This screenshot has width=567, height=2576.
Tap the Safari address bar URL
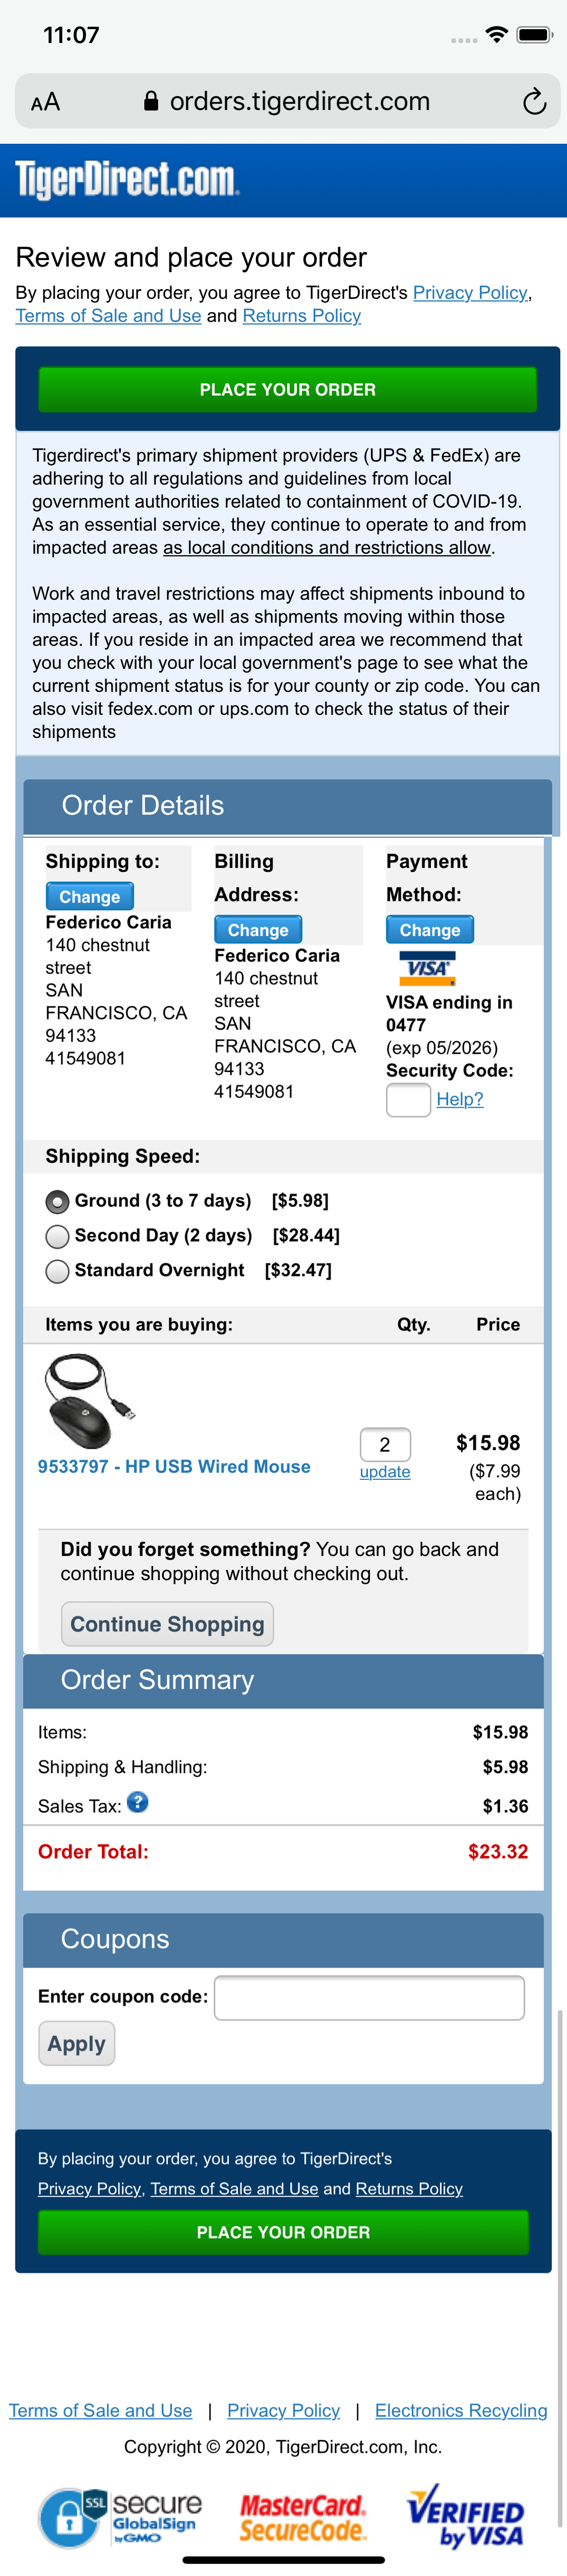299,102
